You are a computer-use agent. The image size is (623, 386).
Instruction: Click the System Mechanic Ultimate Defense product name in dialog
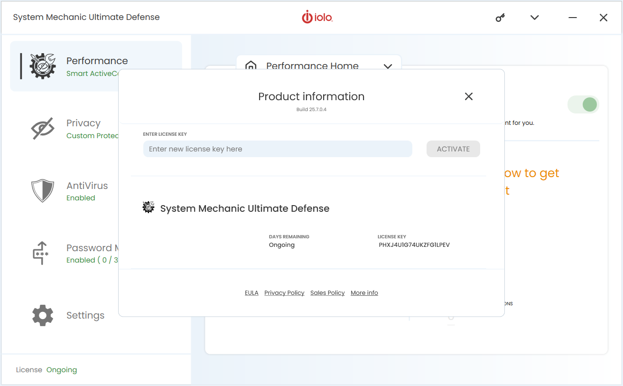click(x=245, y=208)
